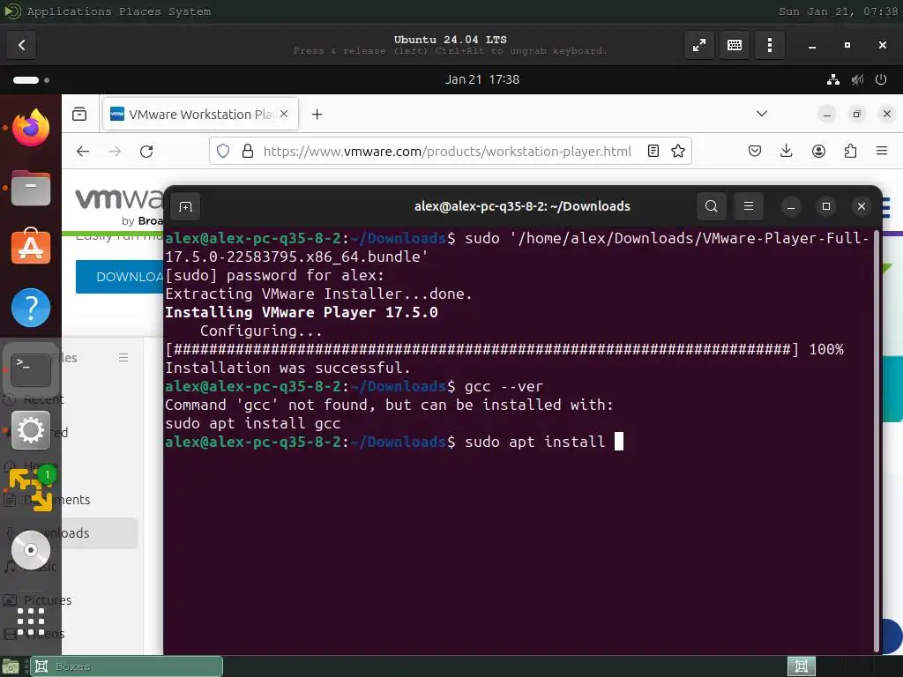The height and width of the screenshot is (677, 903).
Task: Click host workspace switcher at bottom right
Action: [801, 666]
